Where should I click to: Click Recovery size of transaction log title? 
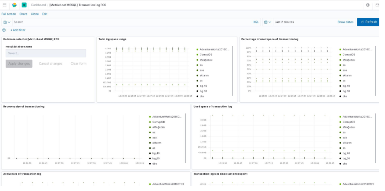(x=24, y=107)
